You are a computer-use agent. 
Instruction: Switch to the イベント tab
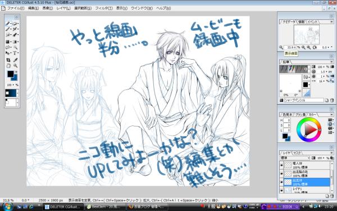(x=312, y=21)
